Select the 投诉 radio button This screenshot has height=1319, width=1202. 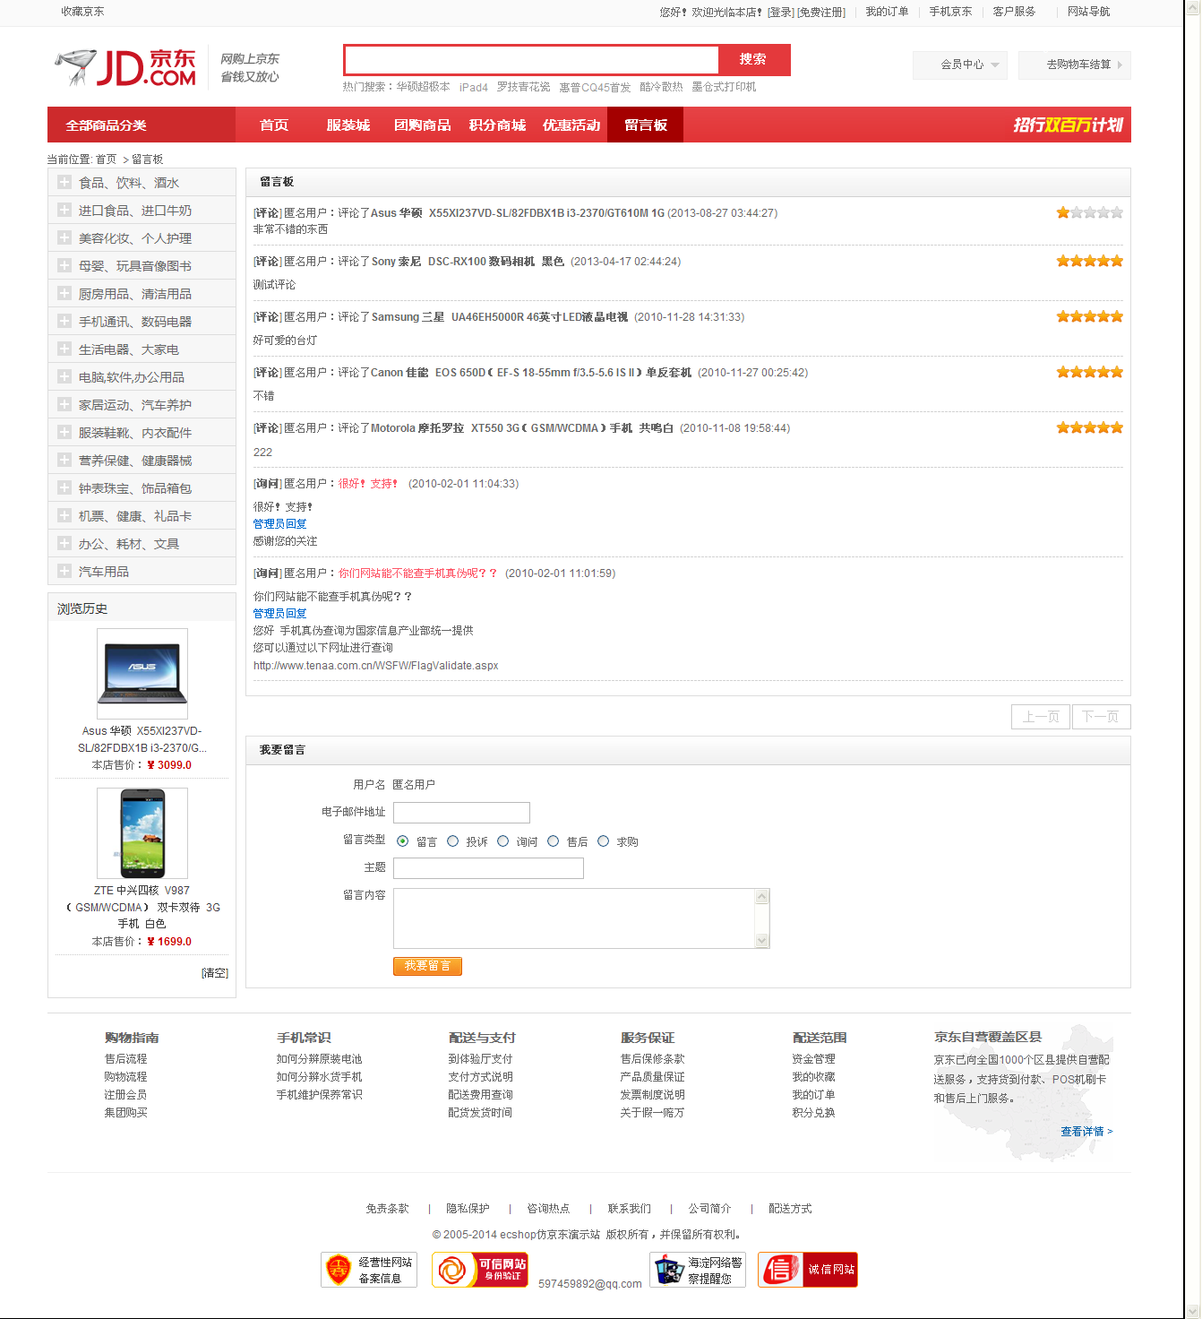pyautogui.click(x=453, y=841)
